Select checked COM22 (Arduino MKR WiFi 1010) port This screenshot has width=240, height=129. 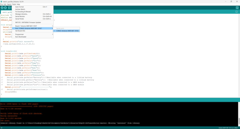tap(66, 31)
